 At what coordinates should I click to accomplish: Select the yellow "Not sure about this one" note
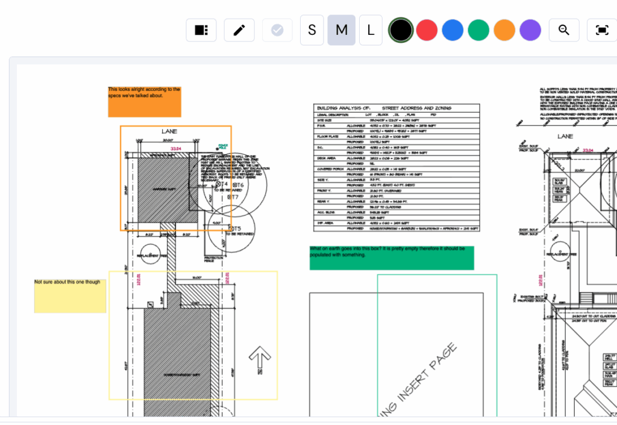tap(70, 296)
